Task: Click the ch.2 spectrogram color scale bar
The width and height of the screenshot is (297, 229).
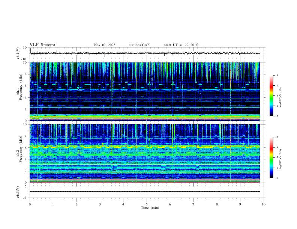Action: click(271, 158)
